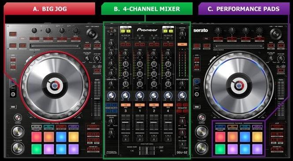The width and height of the screenshot is (293, 161).
Task: Turn on headphone CUE for channel 1
Action: (x=140, y=105)
